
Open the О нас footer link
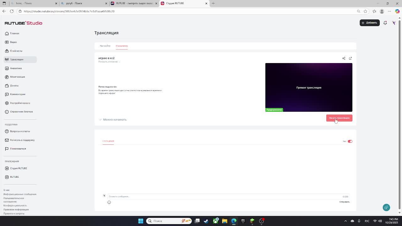(7, 190)
